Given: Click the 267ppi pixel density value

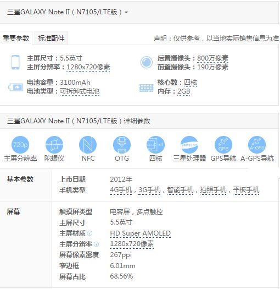Looking at the screenshot, I should pyautogui.click(x=121, y=255).
